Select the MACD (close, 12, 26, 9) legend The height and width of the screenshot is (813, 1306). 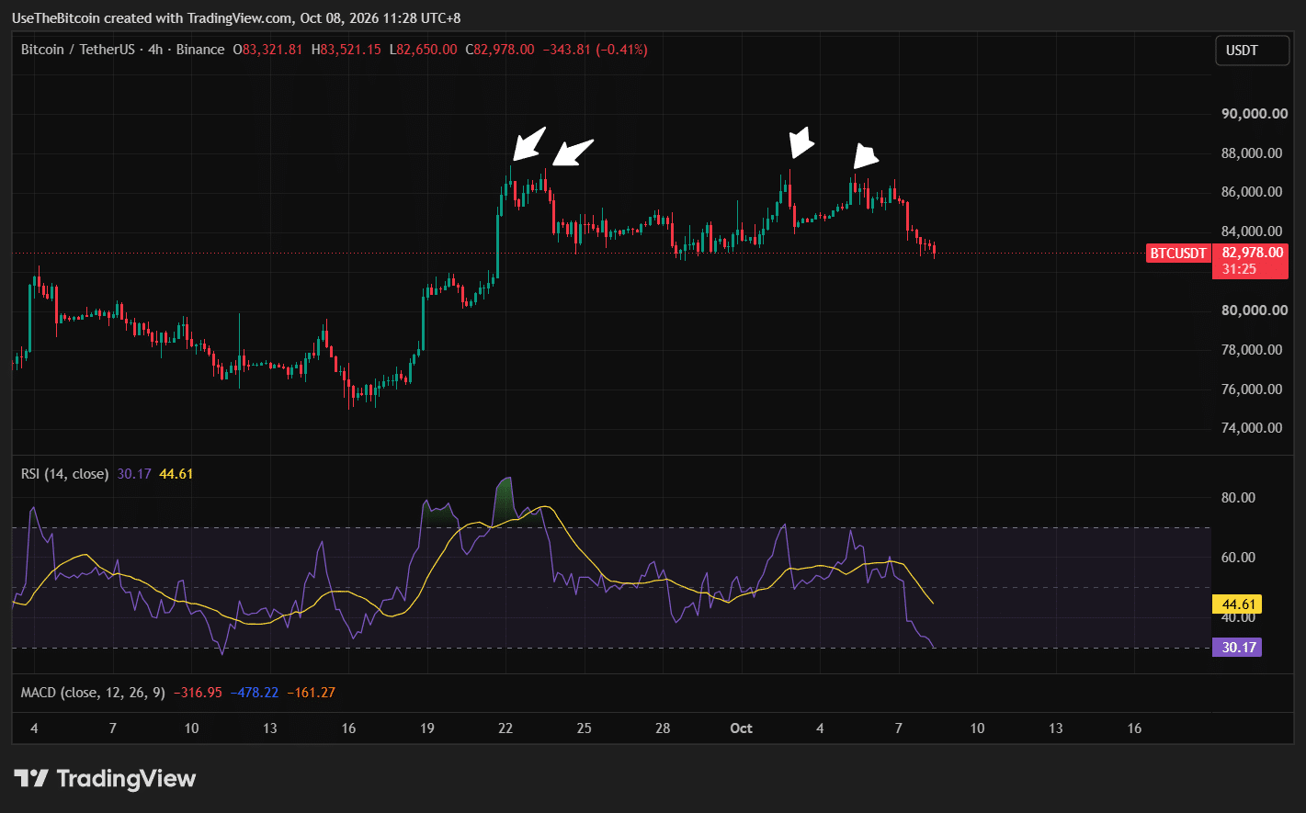click(94, 693)
